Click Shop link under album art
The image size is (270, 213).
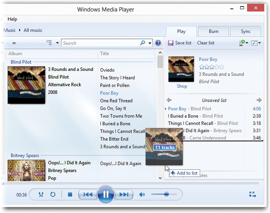[182, 86]
